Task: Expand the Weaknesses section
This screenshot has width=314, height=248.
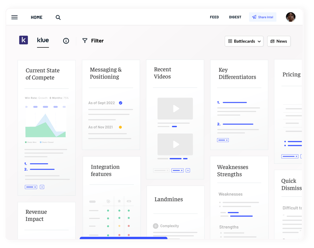Action: pyautogui.click(x=231, y=194)
